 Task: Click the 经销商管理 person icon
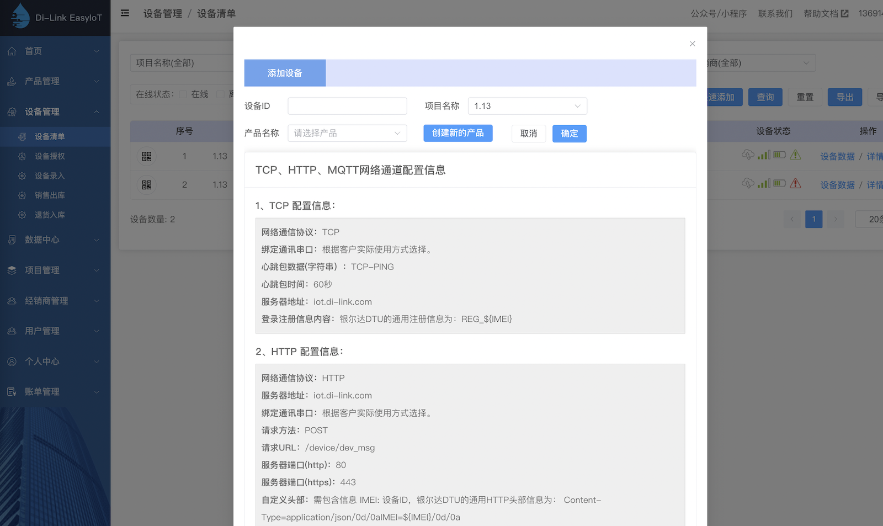pyautogui.click(x=12, y=301)
